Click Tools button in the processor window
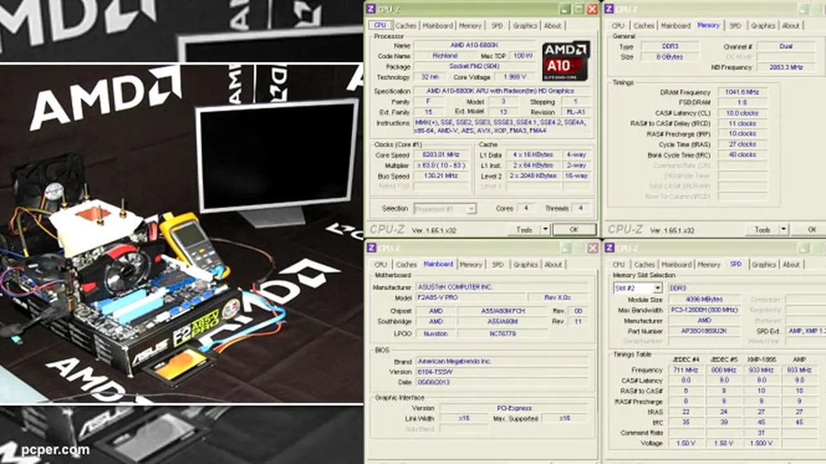The width and height of the screenshot is (826, 464). (x=524, y=229)
